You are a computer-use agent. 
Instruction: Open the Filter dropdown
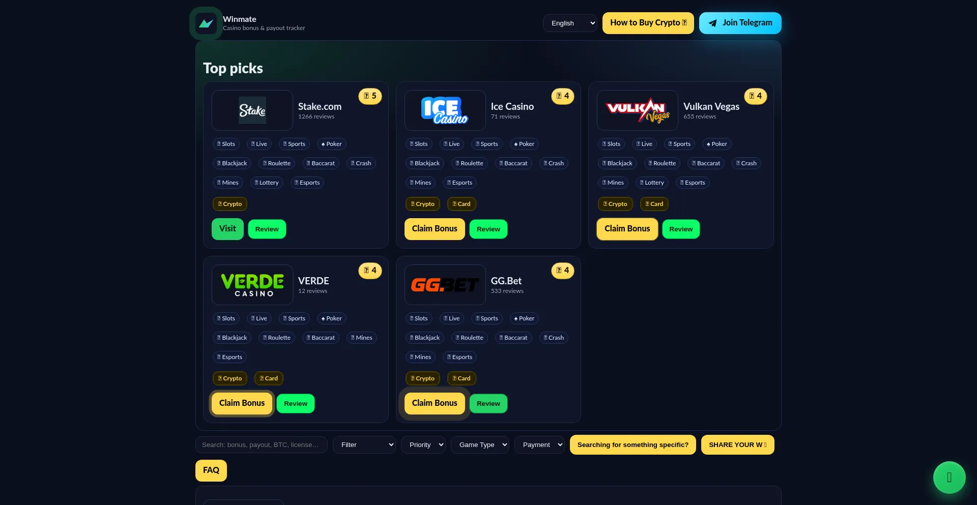(x=364, y=445)
